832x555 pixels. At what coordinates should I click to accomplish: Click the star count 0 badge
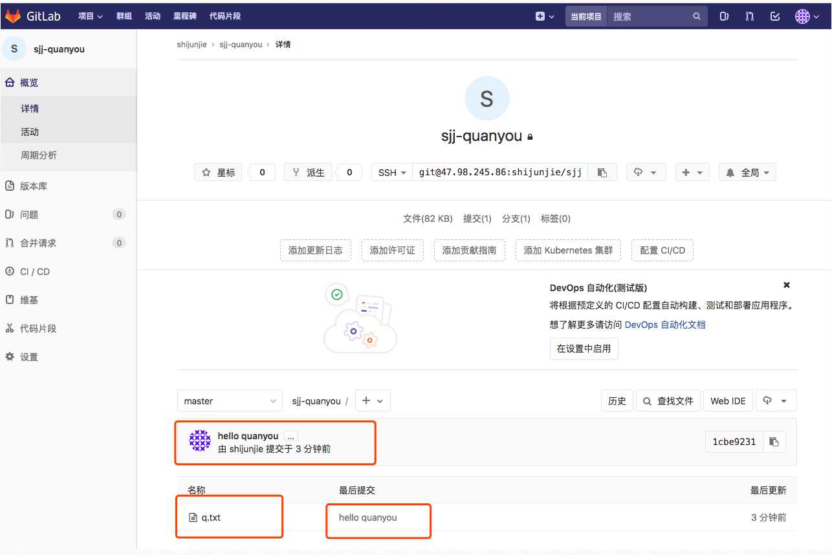(262, 172)
